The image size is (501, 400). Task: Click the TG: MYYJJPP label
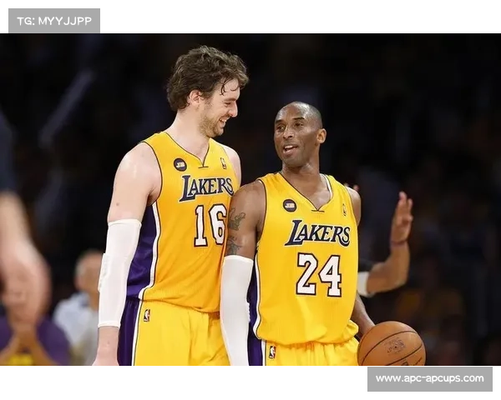[54, 21]
